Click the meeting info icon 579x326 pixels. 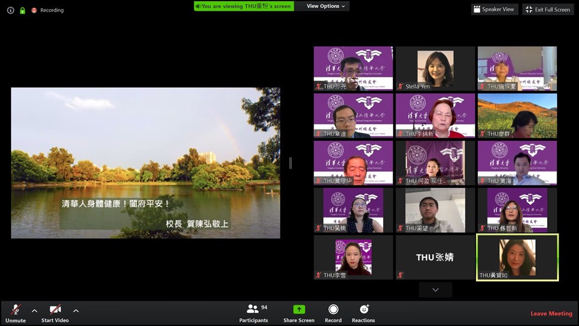click(11, 10)
